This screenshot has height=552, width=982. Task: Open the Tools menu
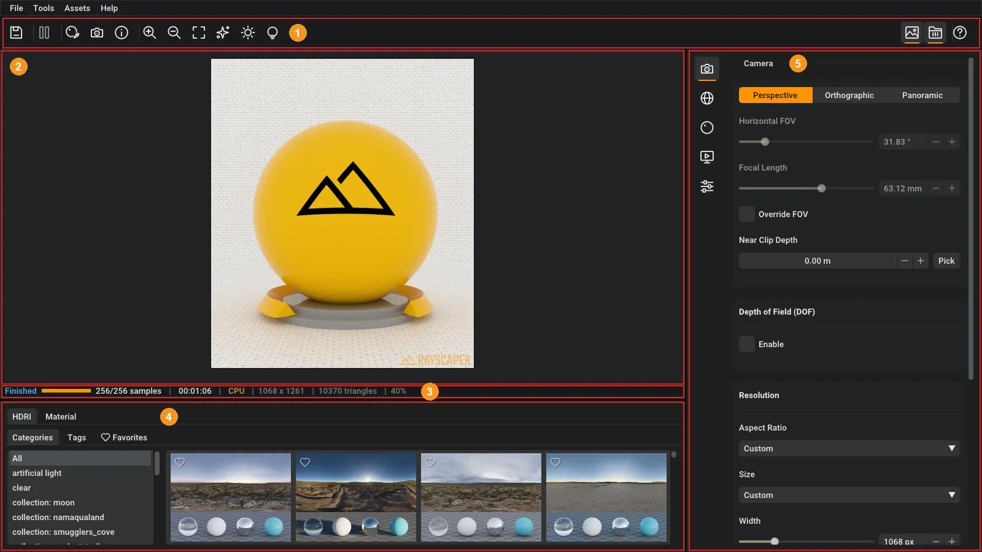click(44, 8)
